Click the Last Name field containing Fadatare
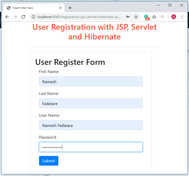 tap(91, 103)
